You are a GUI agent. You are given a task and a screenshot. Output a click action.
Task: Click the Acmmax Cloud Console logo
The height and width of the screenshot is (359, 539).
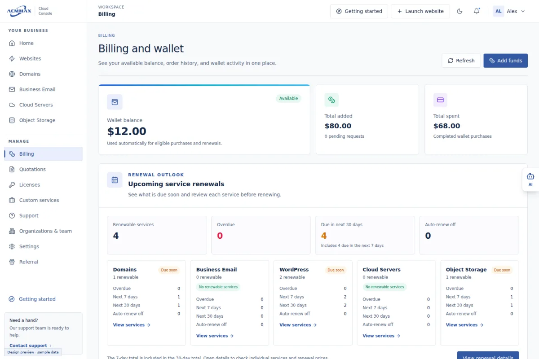tap(30, 11)
